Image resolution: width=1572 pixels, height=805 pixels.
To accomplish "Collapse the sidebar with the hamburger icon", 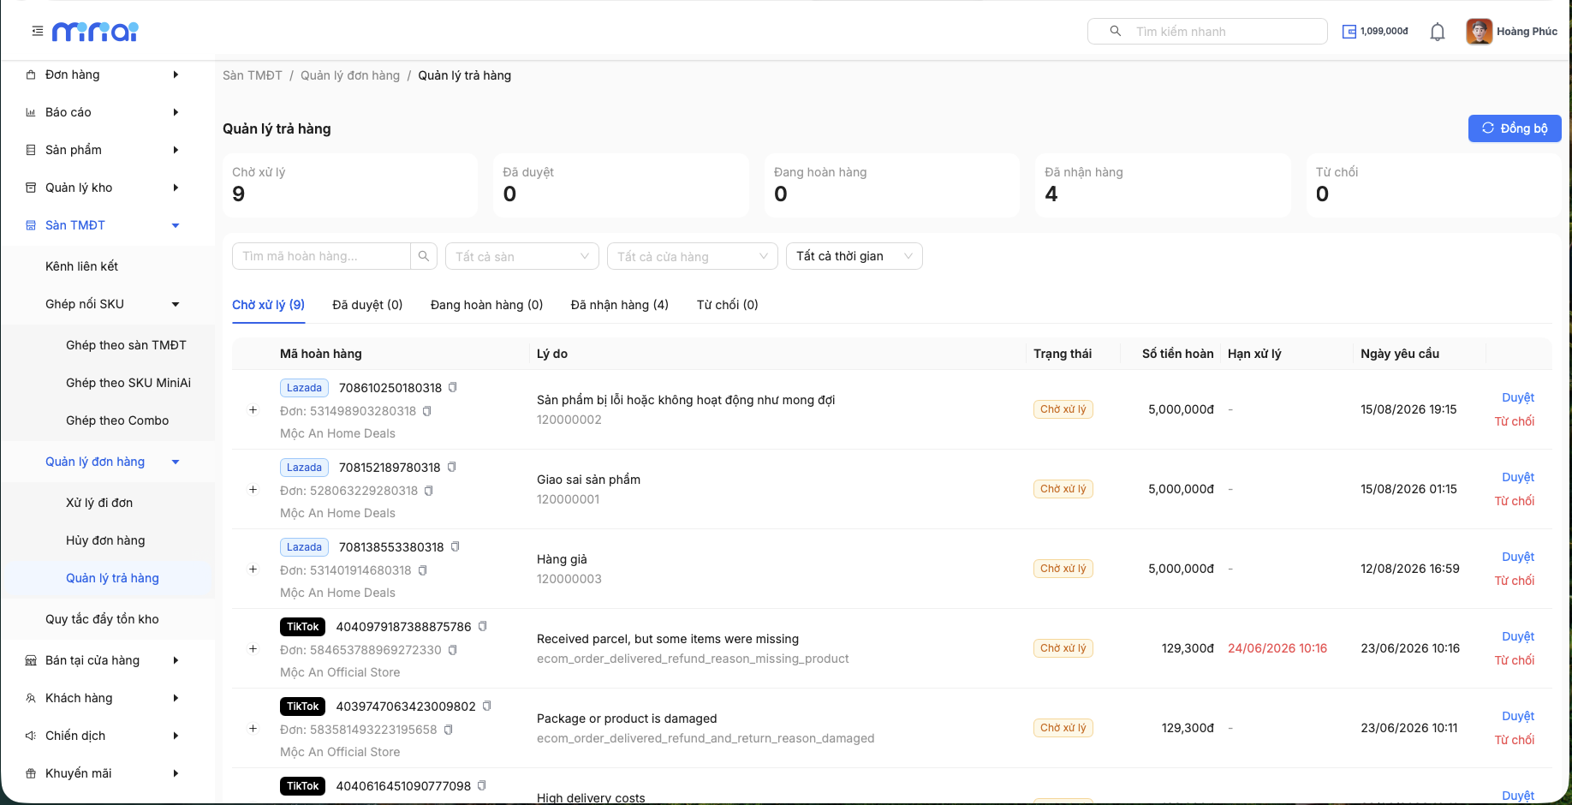I will (x=37, y=31).
